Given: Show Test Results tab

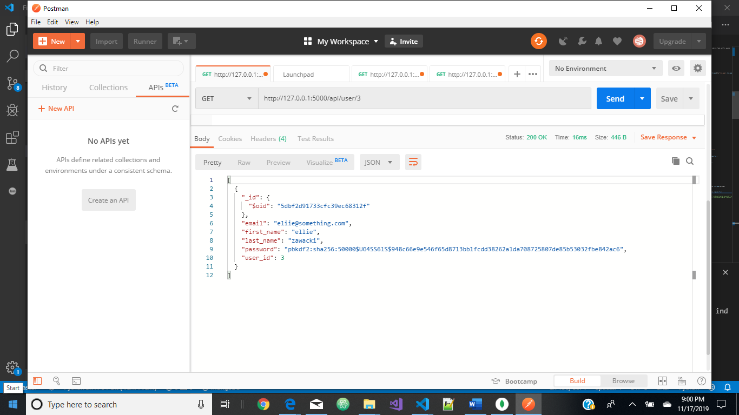Looking at the screenshot, I should tap(315, 139).
